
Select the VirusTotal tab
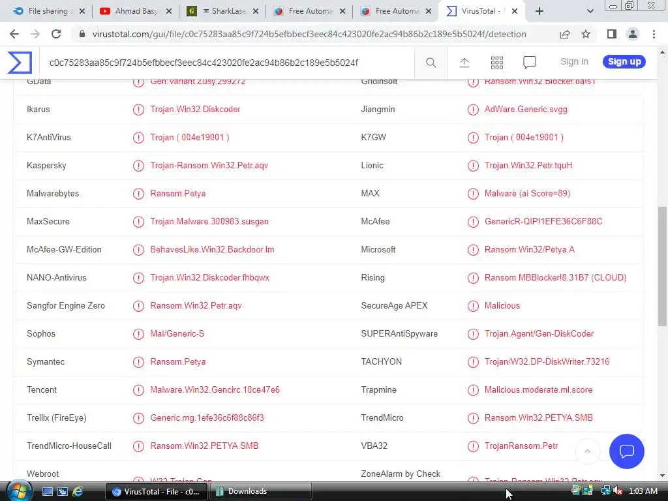pos(481,11)
